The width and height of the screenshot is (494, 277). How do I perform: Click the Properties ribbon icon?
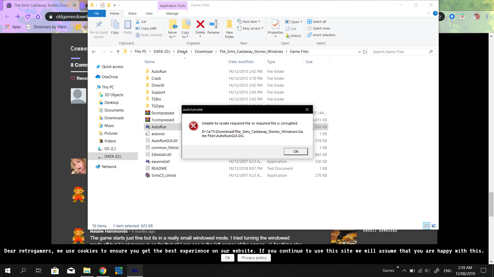275,24
